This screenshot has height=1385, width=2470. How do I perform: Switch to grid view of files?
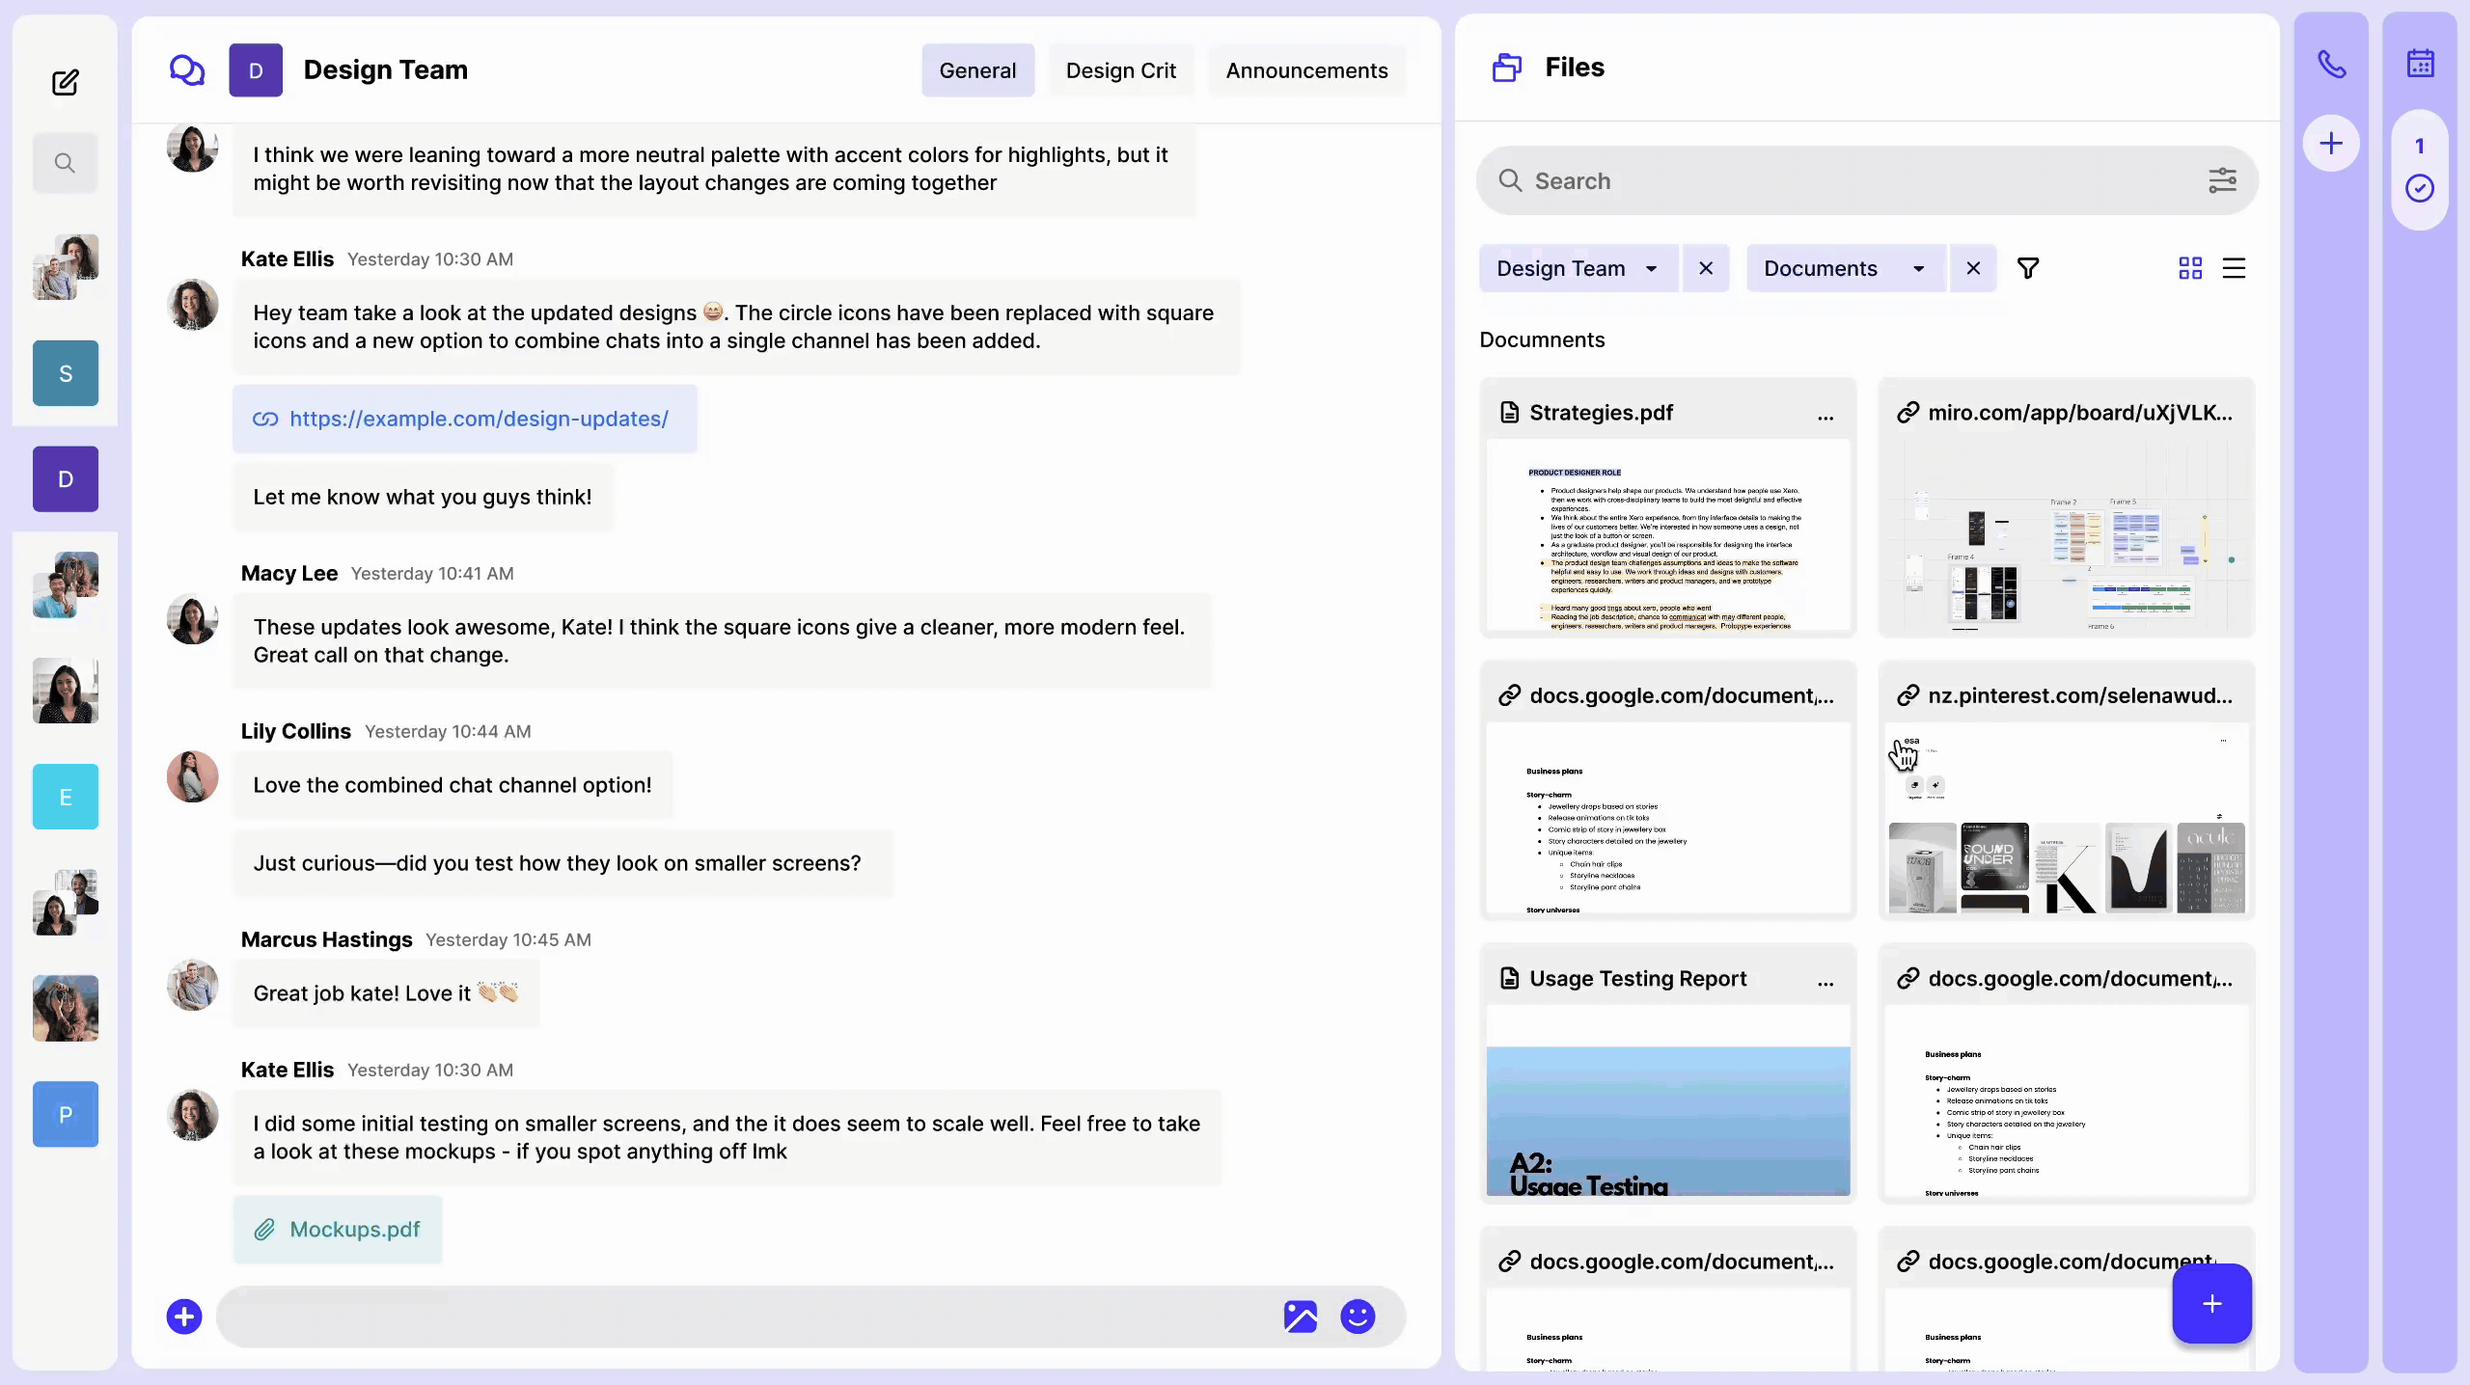[x=2190, y=268]
